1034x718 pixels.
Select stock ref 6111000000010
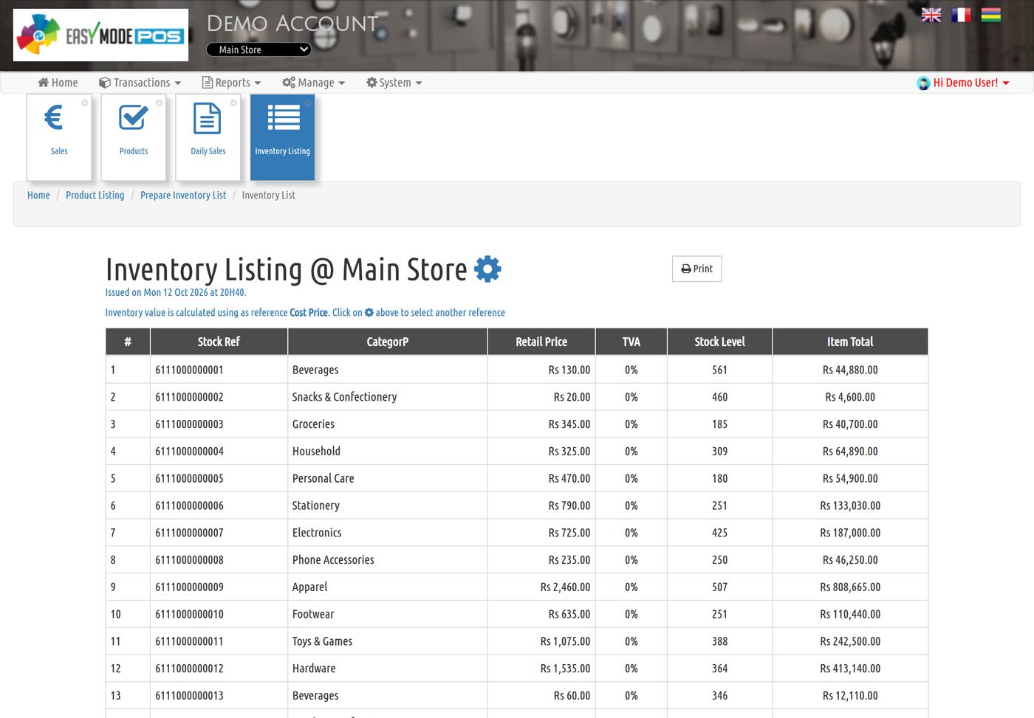189,614
